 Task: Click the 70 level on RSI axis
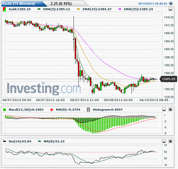(165, 145)
